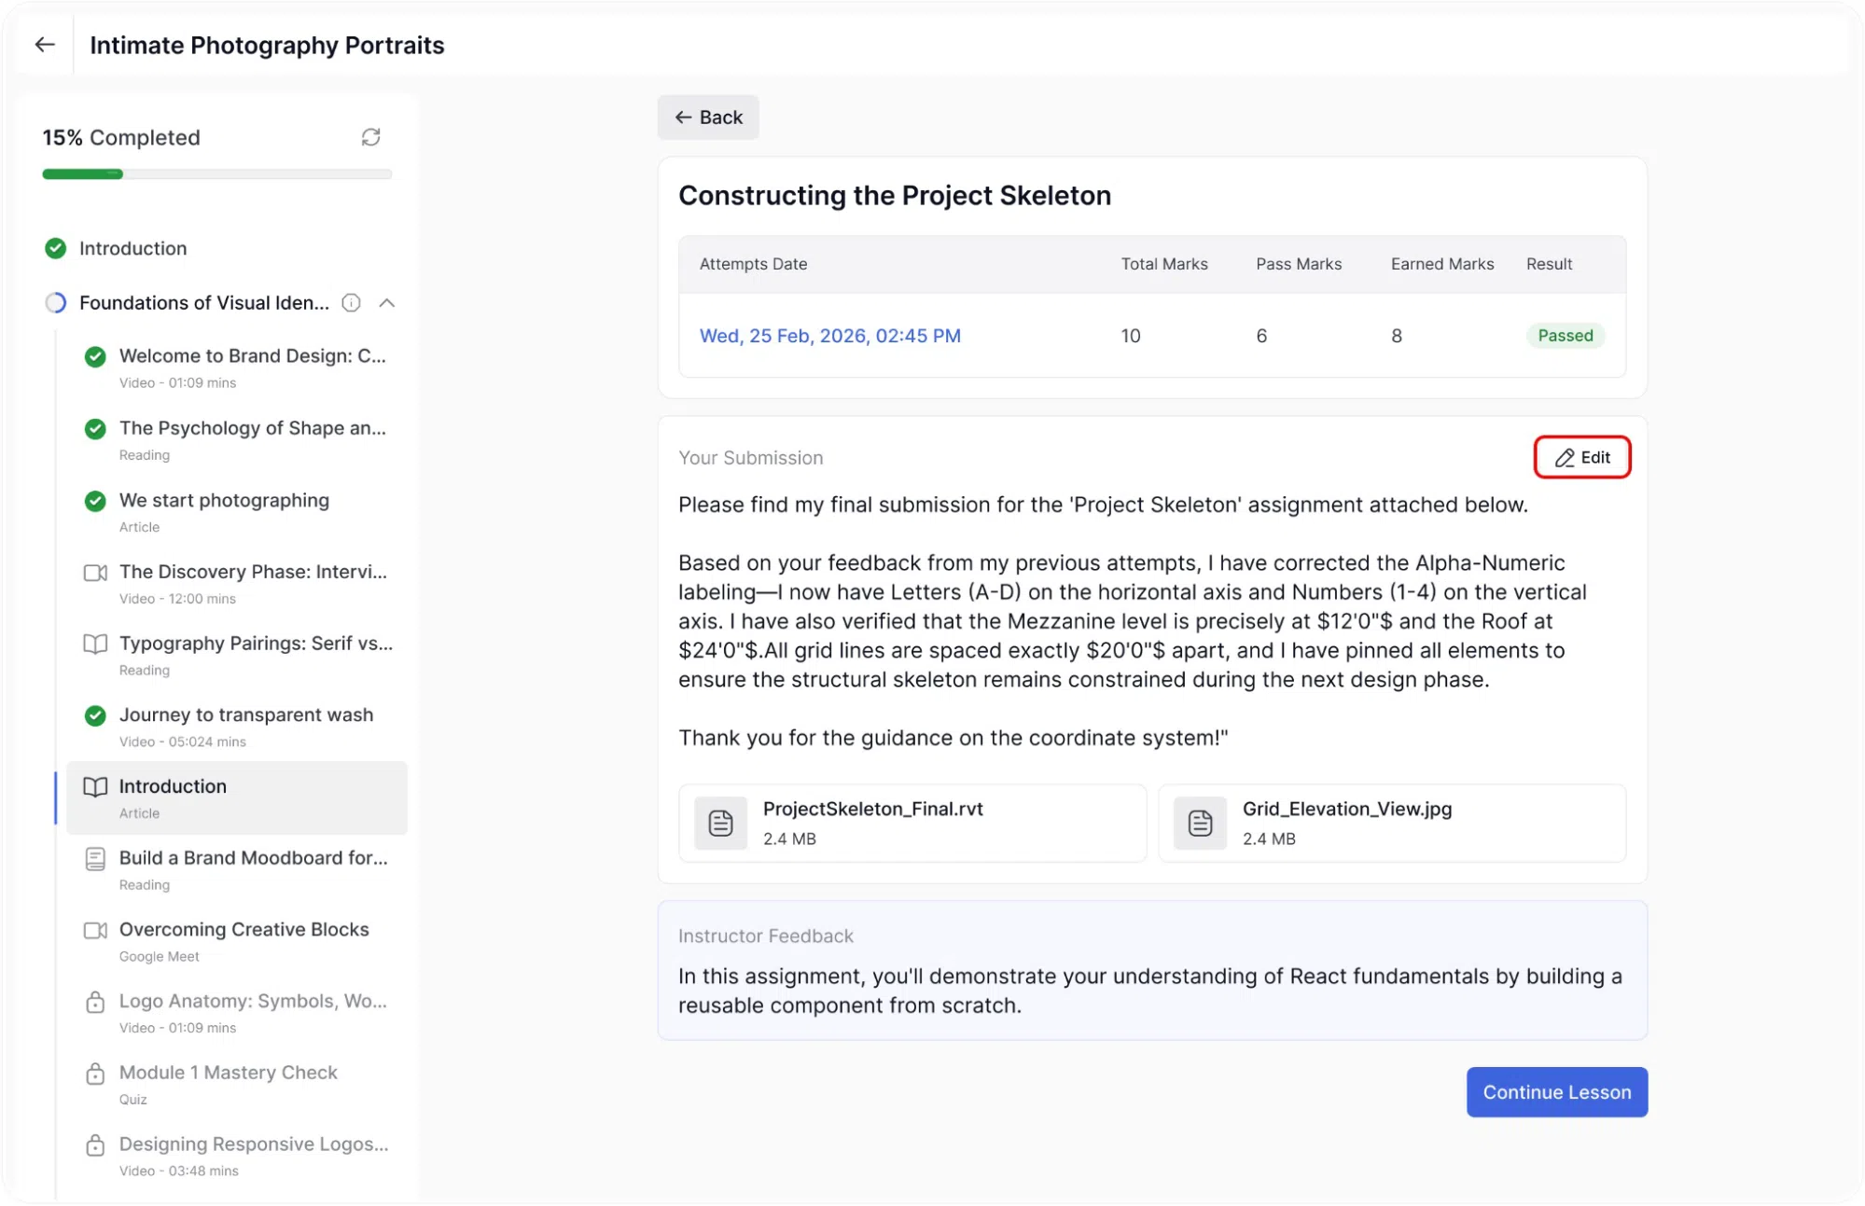Click the refresh progress icon
Viewport: 1865px width, 1206px height.
click(370, 137)
